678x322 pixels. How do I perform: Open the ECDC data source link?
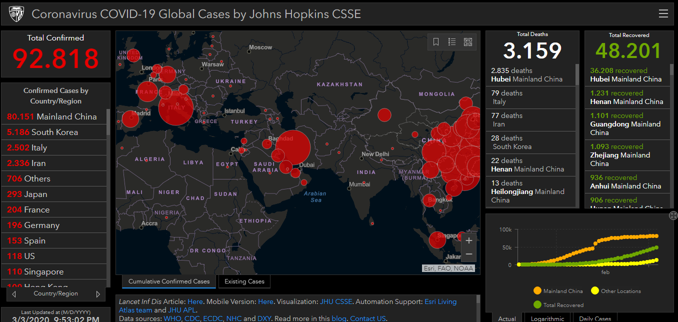[x=213, y=318]
